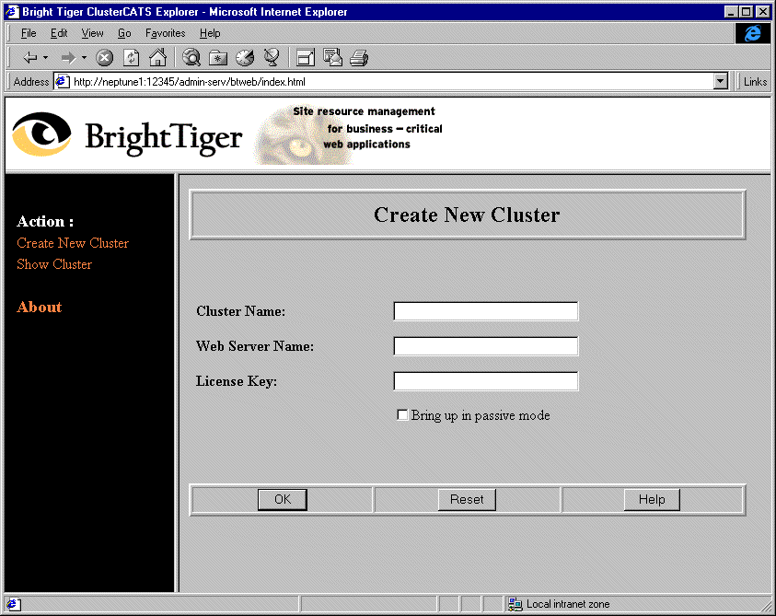The width and height of the screenshot is (776, 616).
Task: Open the Favorites folder icon
Action: [218, 58]
